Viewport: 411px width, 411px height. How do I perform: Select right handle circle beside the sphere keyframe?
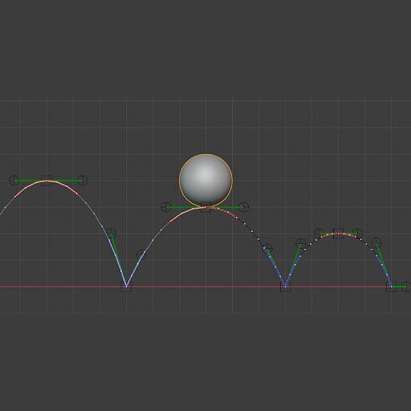pyautogui.click(x=243, y=207)
